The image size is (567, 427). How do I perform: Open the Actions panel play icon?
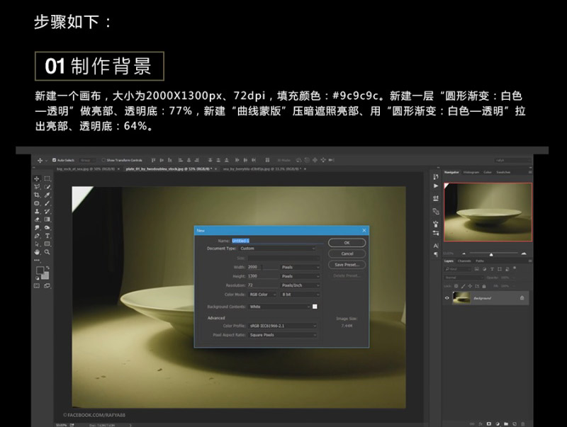point(436,186)
